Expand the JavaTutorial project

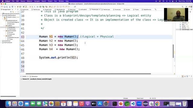pyautogui.click(x=1, y=41)
